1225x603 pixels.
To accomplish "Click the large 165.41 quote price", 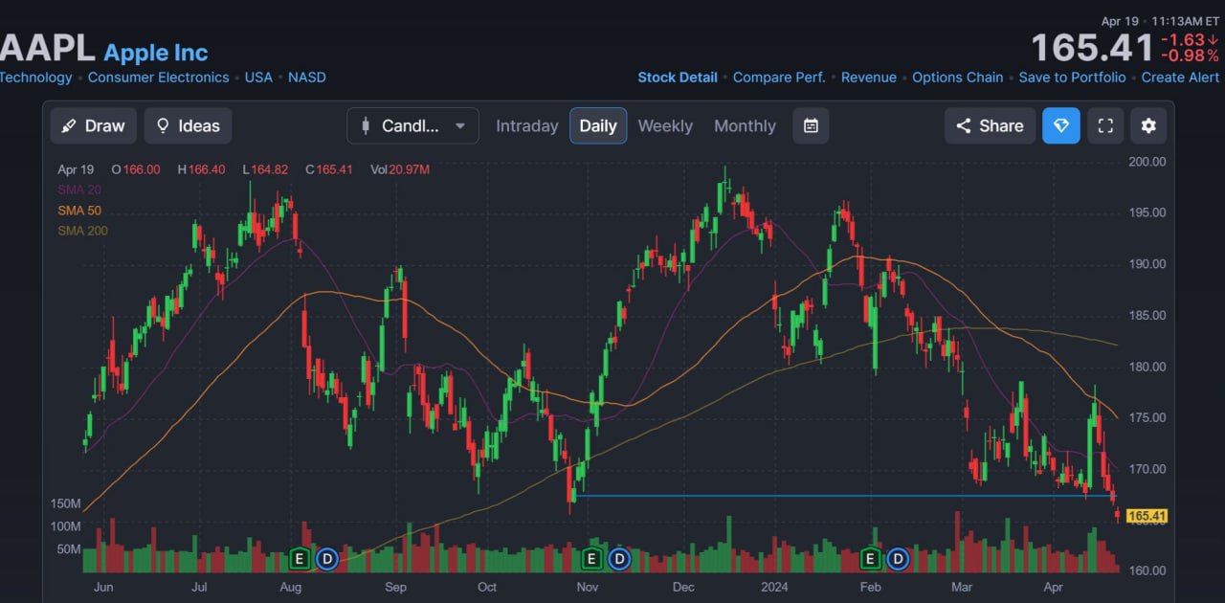I will point(1092,48).
